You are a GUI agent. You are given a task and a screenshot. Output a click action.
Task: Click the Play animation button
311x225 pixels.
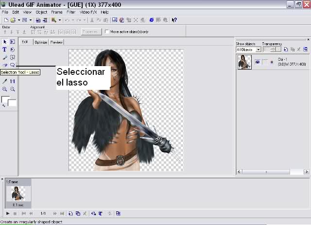[x=8, y=213]
